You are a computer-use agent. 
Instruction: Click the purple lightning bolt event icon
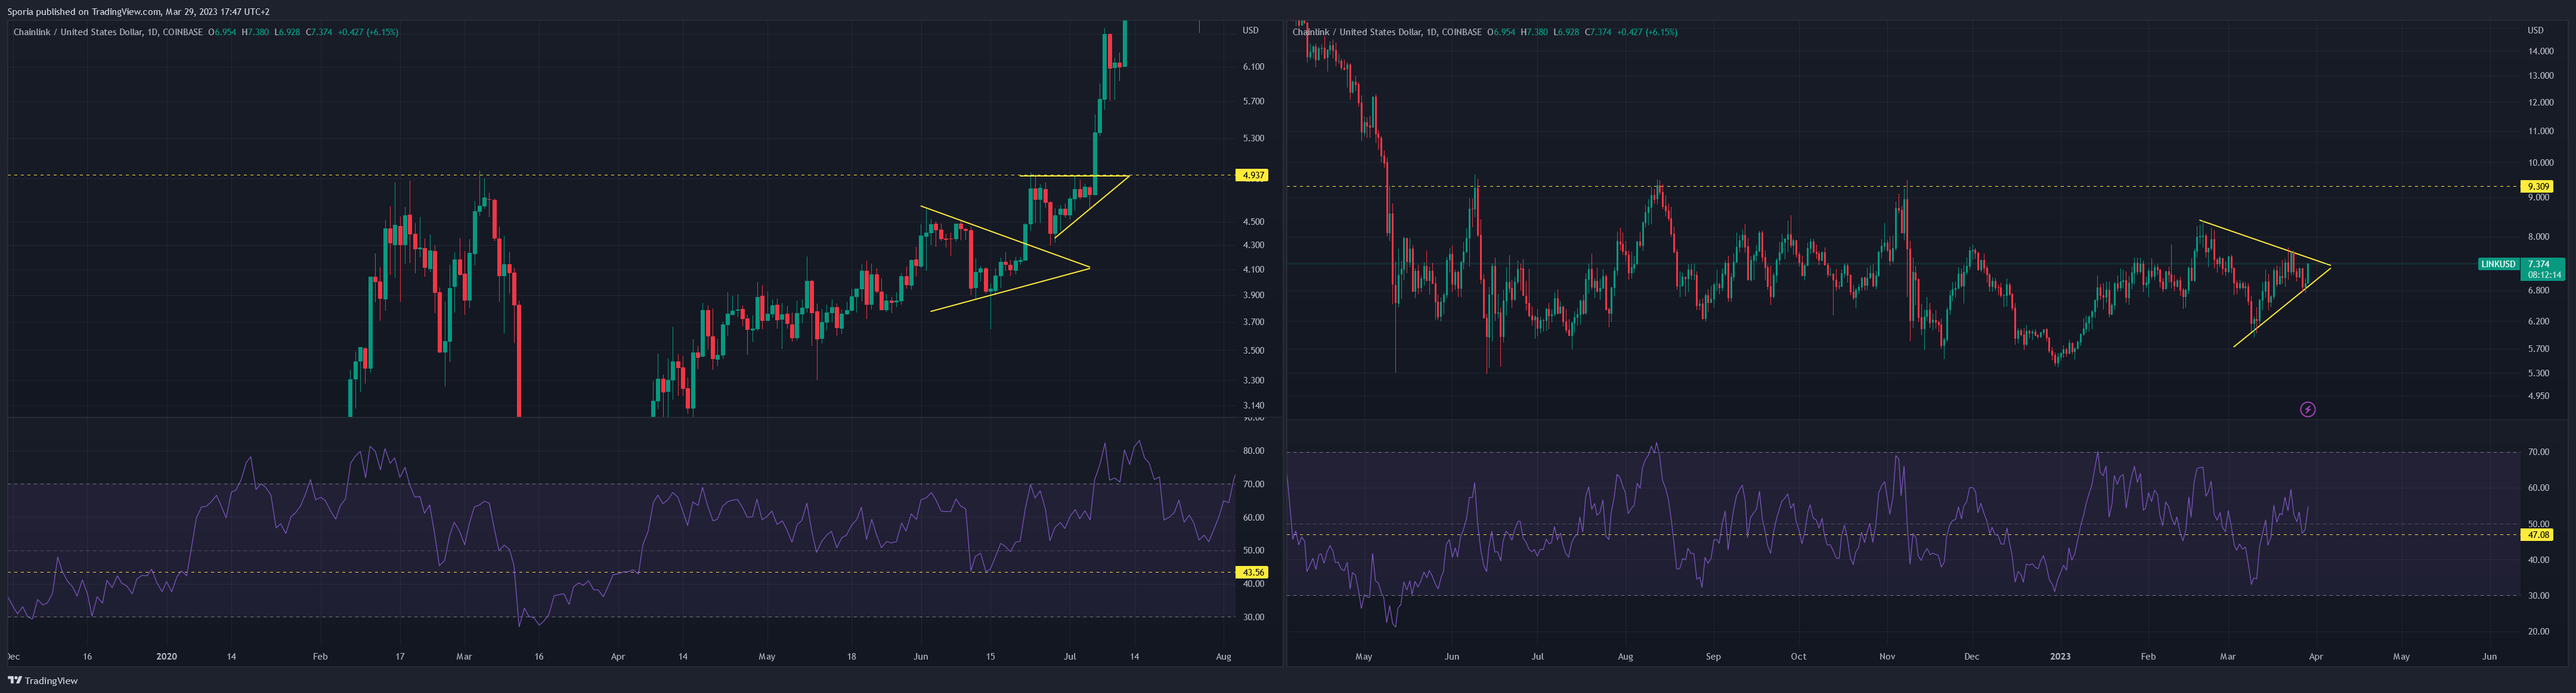pos(2307,409)
